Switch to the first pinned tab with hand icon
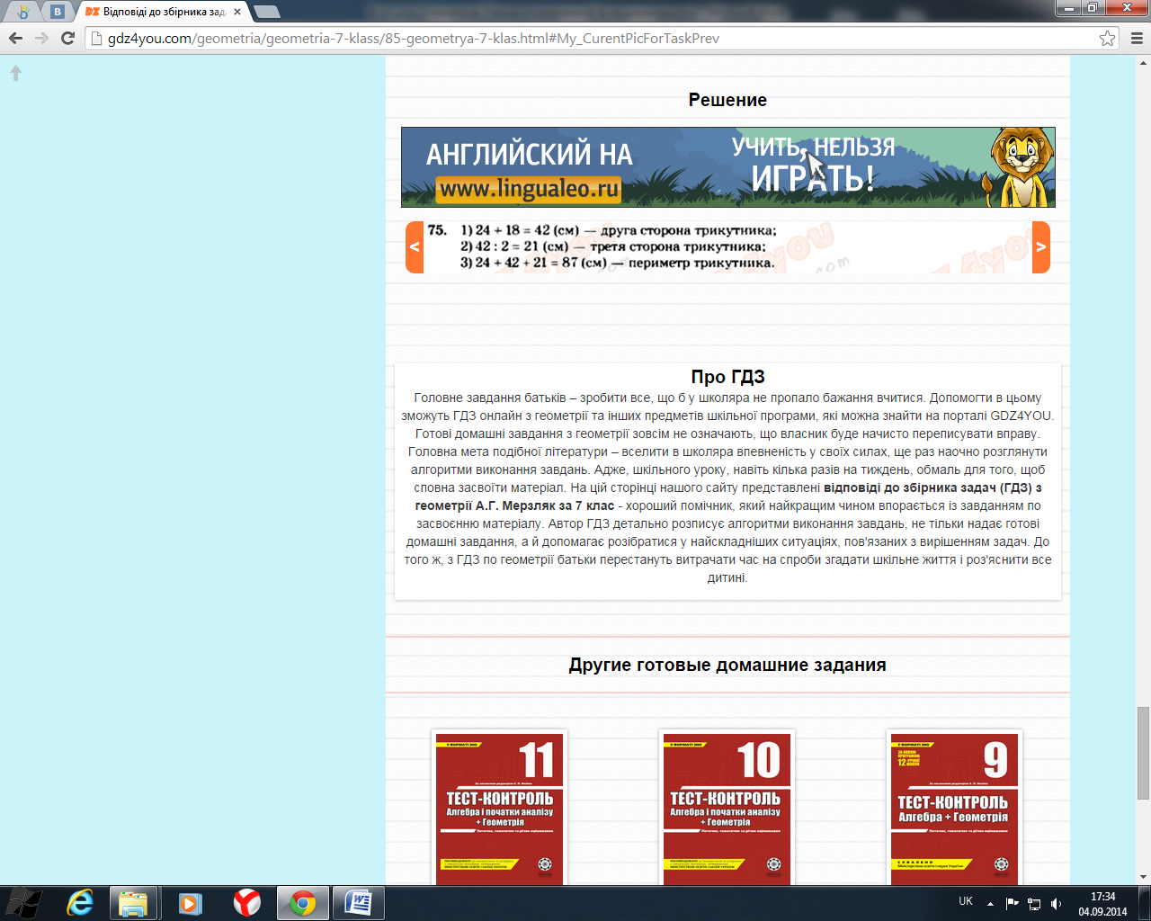Screen dimensions: 1151x921 (24, 12)
